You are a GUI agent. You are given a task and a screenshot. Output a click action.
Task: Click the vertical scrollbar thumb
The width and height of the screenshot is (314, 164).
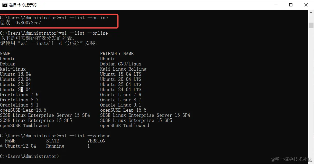pos(311,25)
